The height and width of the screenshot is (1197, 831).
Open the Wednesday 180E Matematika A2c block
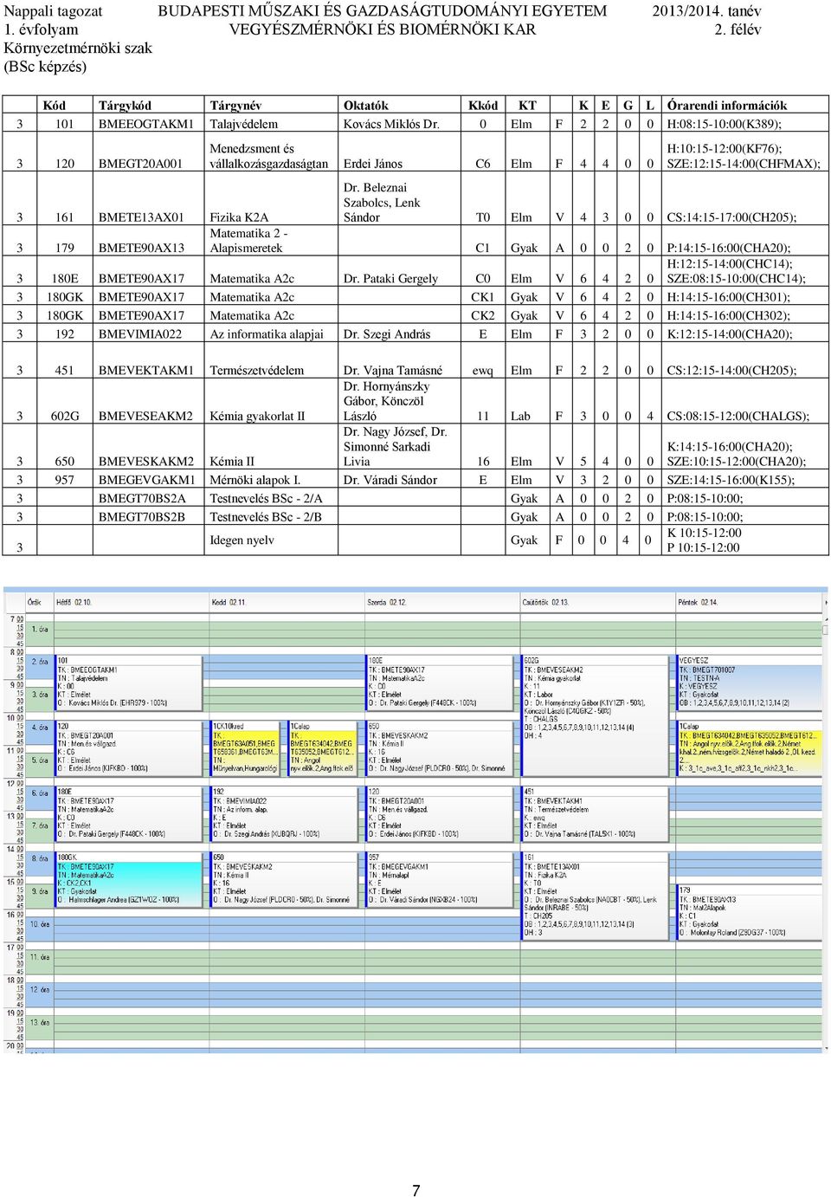pyautogui.click(x=441, y=683)
